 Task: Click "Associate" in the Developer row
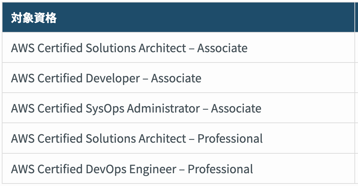pyautogui.click(x=176, y=78)
